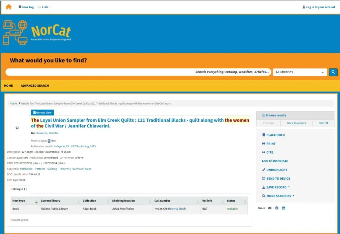Open Advanced Search in navigation
Screen dimensions: 340x234
pyautogui.click(x=35, y=86)
